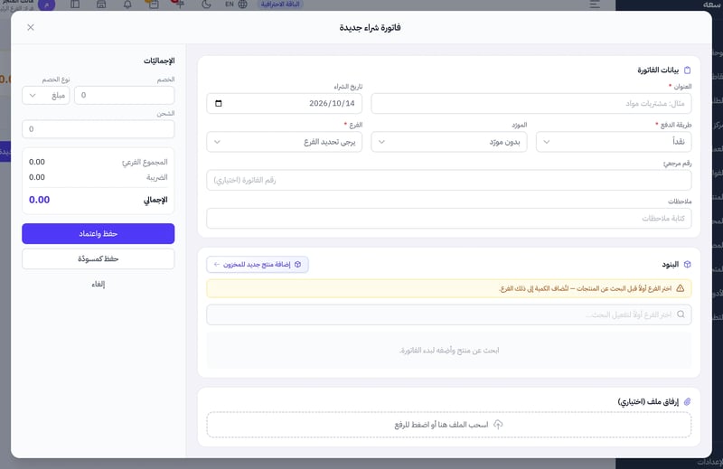Click the purple user avatar in top bar
The width and height of the screenshot is (723, 469).
click(x=47, y=5)
